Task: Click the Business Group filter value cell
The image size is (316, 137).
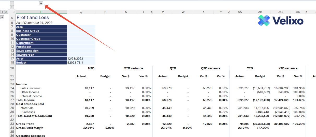Action: coord(81,31)
